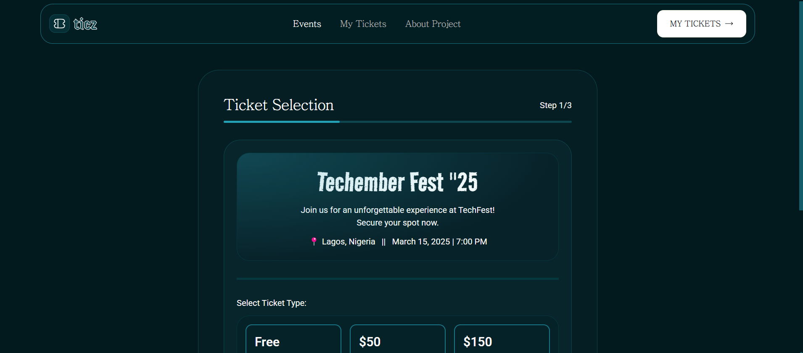Click the arrow icon in MY TICKETS button
803x353 pixels.
[x=729, y=24]
